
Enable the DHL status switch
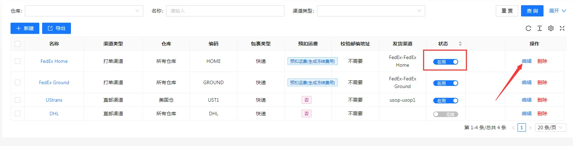[446, 114]
